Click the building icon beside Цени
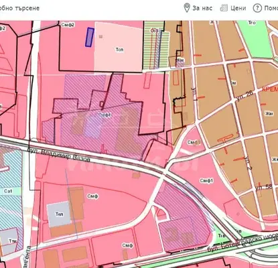This screenshot has height=268, width=278. click(x=224, y=8)
